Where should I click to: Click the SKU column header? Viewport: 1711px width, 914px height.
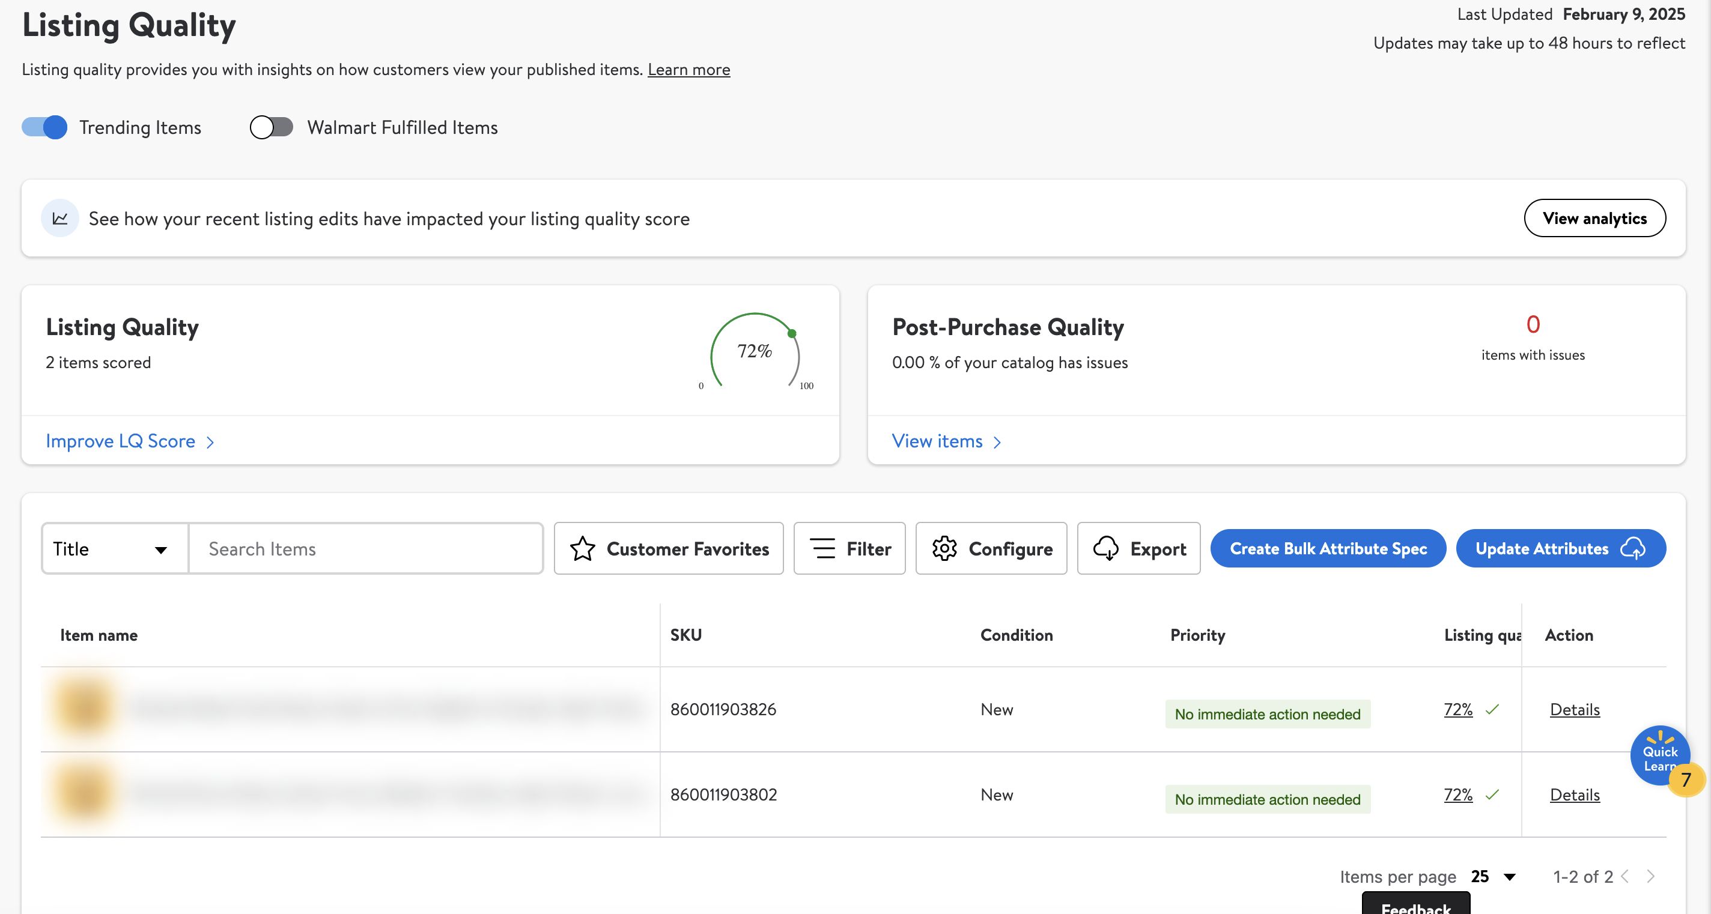(x=686, y=635)
